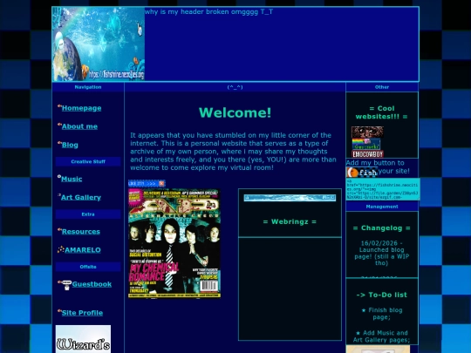Click the Other panel title
This screenshot has height=353, width=471.
click(x=382, y=87)
